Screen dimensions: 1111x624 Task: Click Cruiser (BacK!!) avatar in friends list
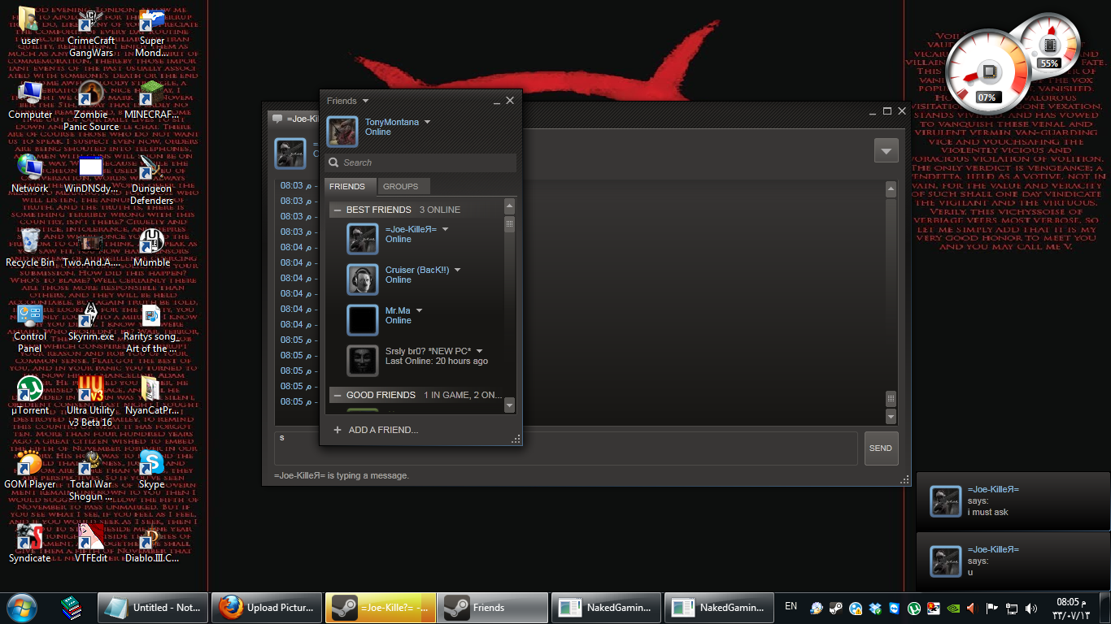tap(363, 279)
